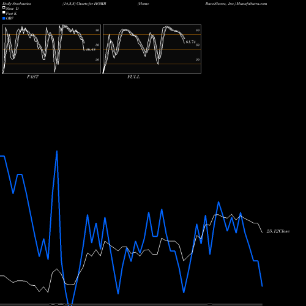The height and width of the screenshot is (306, 306).
Task: Click the 80 axis label in FAST chart
Action: tap(97, 30)
